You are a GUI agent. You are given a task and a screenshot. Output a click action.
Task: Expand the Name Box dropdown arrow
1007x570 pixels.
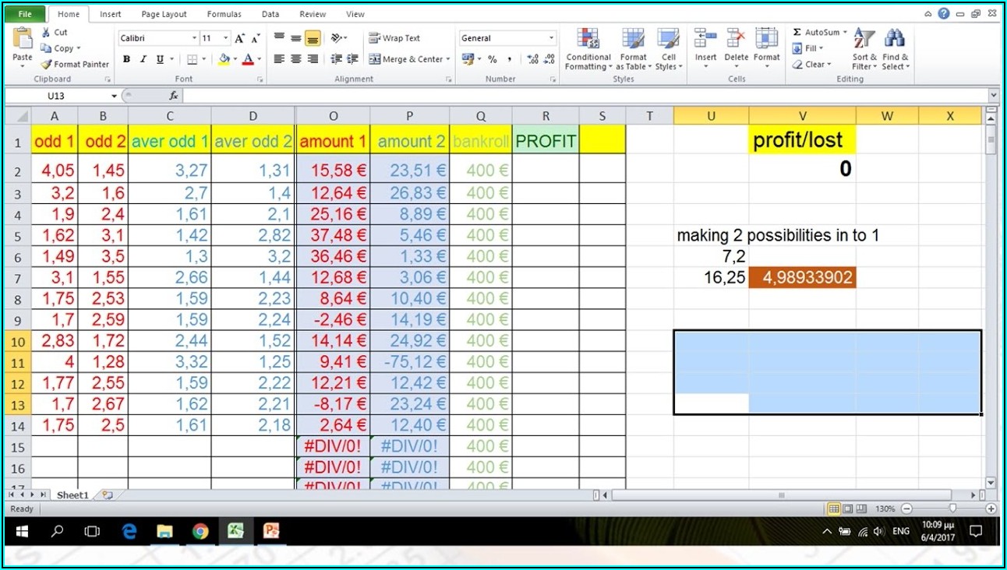[x=114, y=96]
